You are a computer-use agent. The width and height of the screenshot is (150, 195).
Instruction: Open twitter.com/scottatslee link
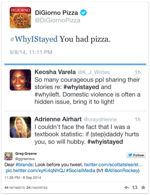coord(114,165)
